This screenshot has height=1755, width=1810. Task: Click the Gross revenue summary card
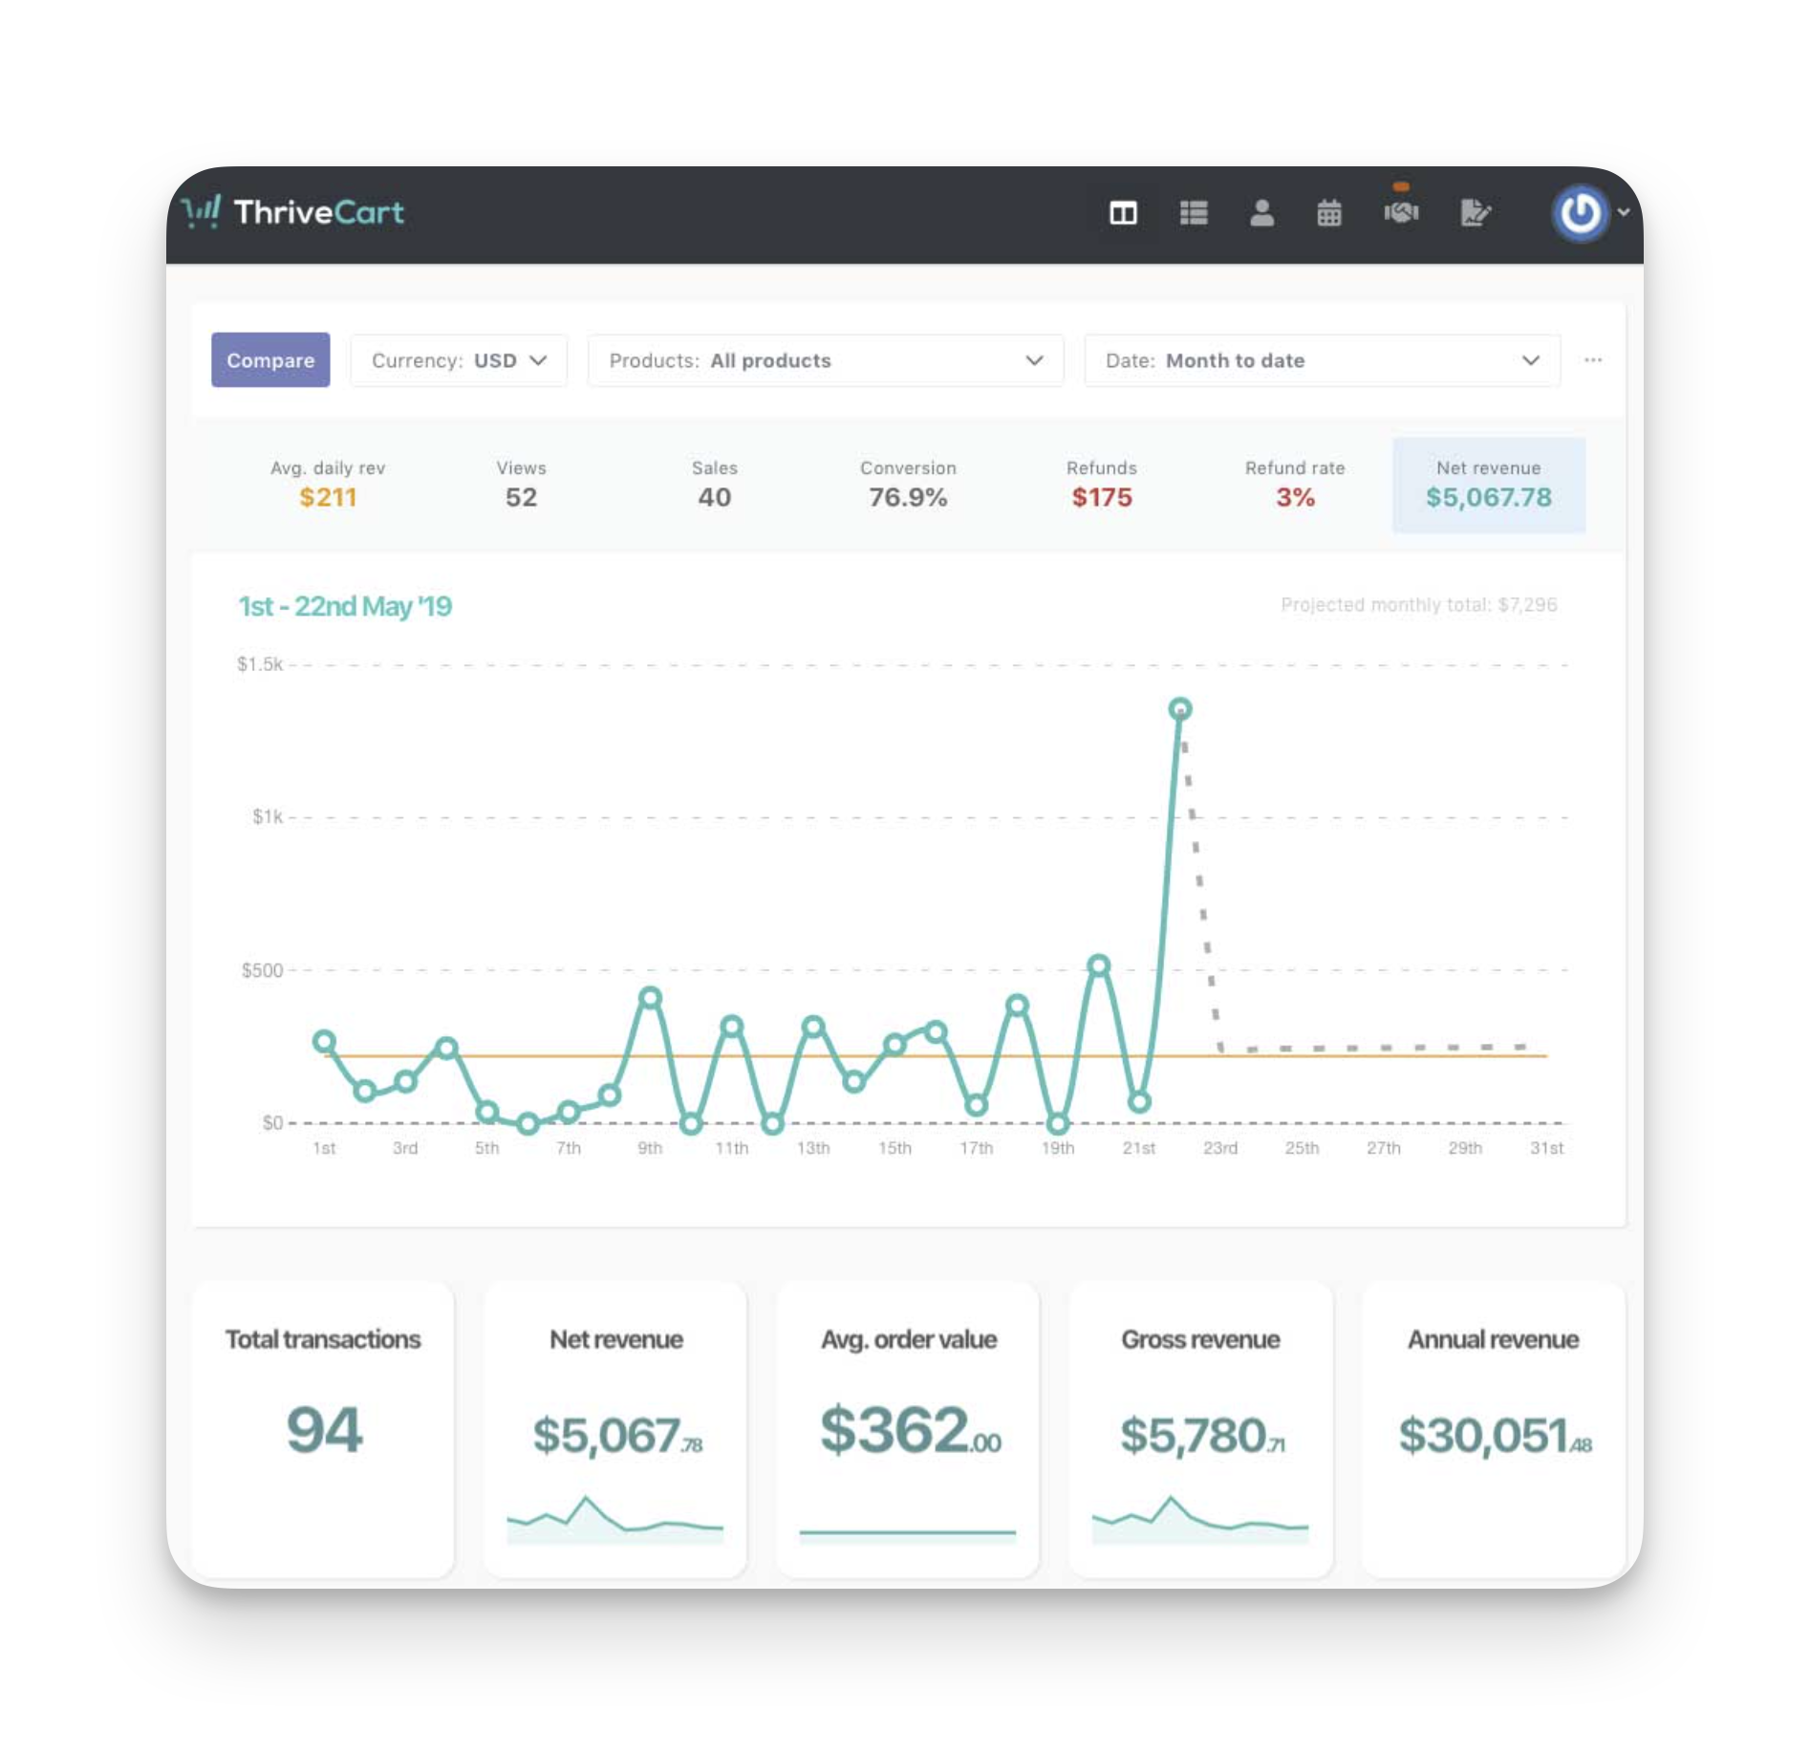point(1200,1429)
